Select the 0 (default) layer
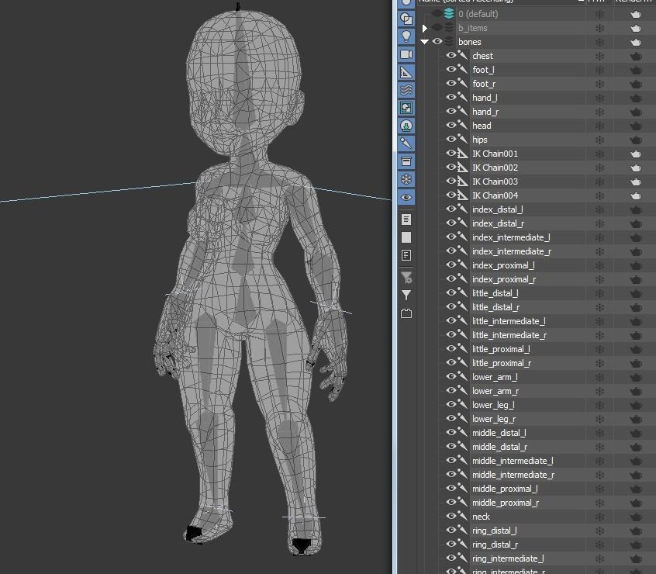Screen dimensions: 656x574 [478, 14]
